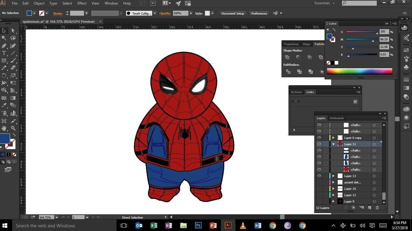Click the K value field showing 6.93
The width and height of the screenshot is (412, 231).
pyautogui.click(x=384, y=55)
